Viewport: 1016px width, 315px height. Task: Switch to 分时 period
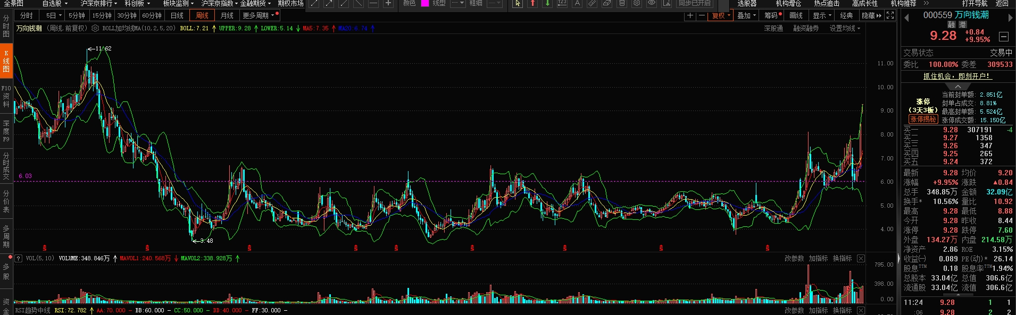pos(27,15)
